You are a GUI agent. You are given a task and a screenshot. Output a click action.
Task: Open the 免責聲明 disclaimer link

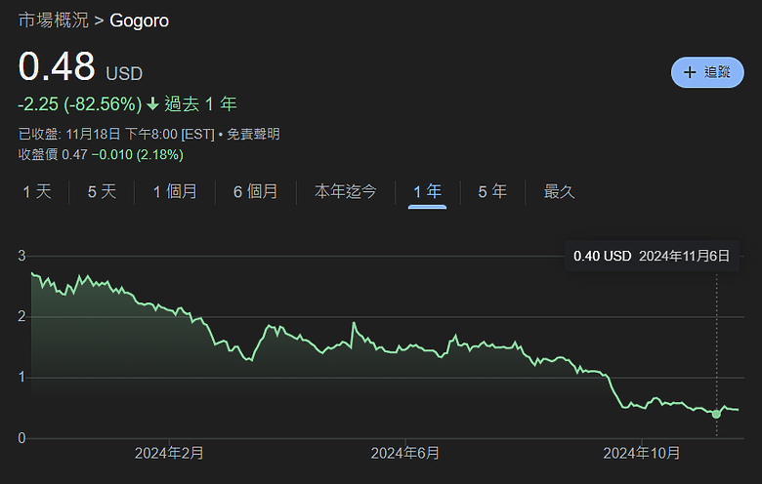click(253, 134)
